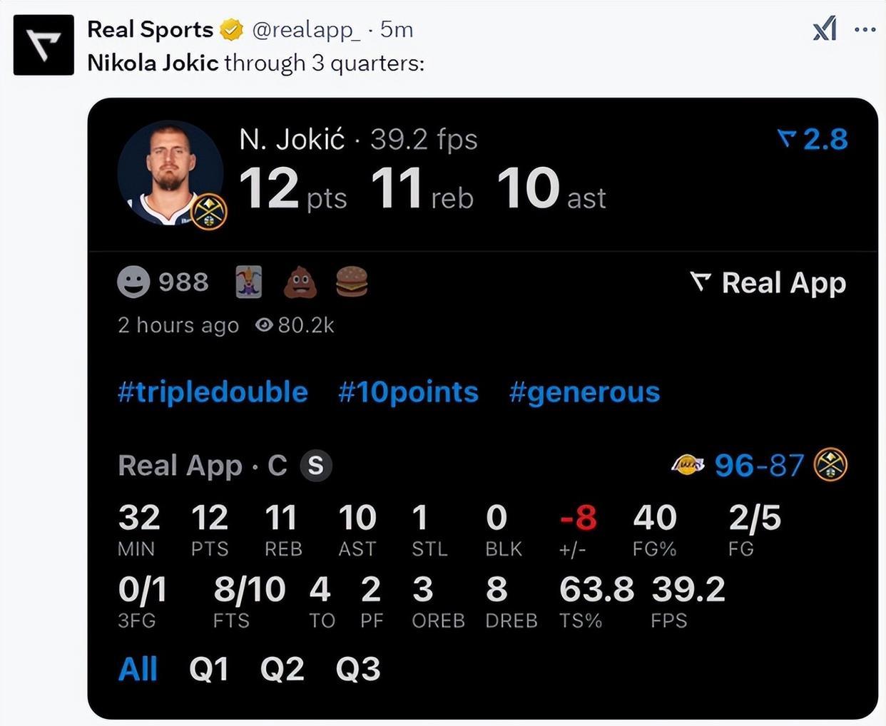Click the verified checkmark badge
This screenshot has width=886, height=726.
[231, 30]
